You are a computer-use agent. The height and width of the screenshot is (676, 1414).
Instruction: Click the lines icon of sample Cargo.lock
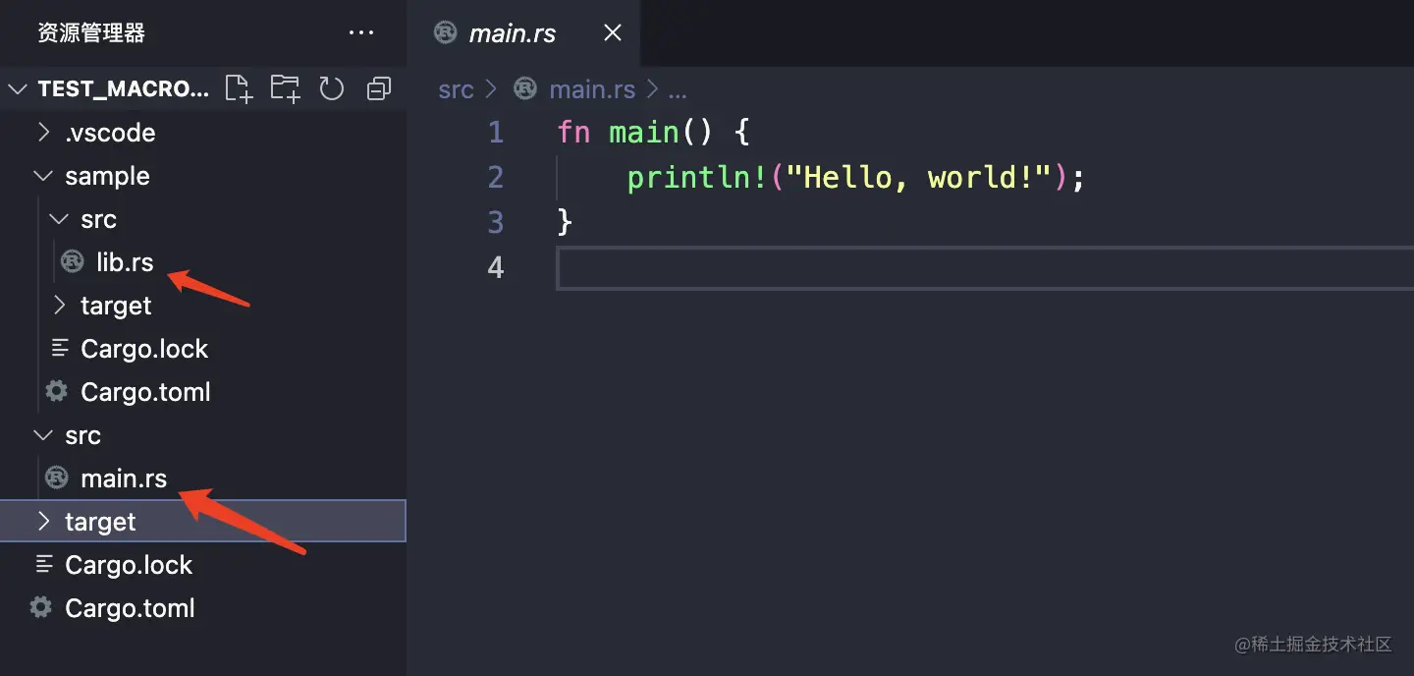[x=60, y=348]
